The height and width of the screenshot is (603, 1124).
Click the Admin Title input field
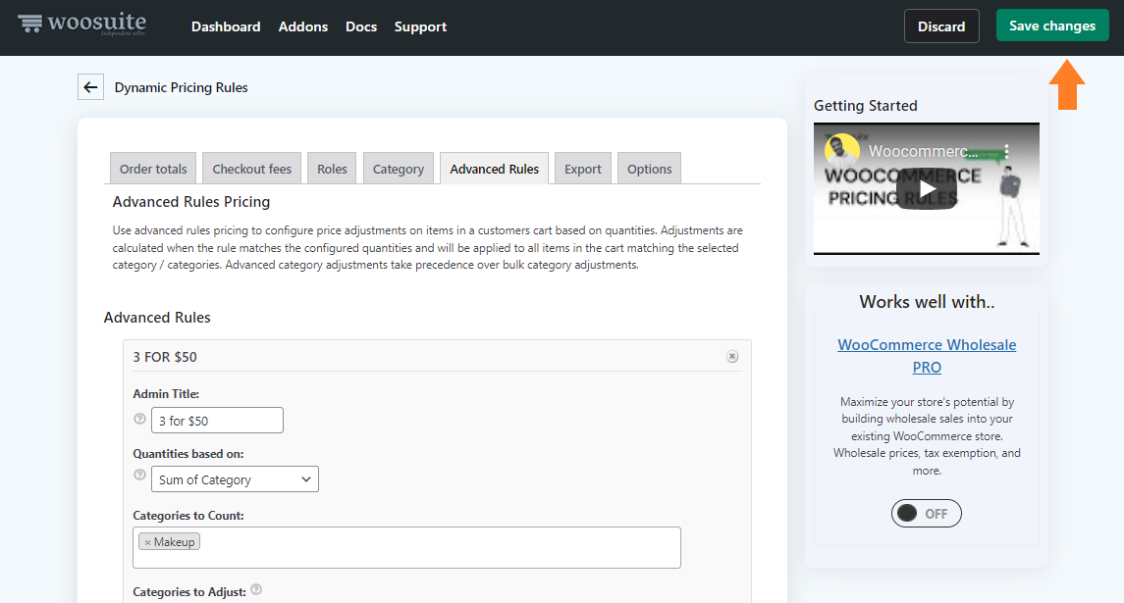tap(217, 421)
